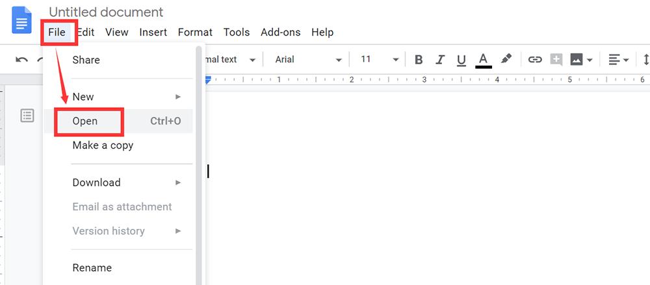Toggle italic formatting

click(x=440, y=60)
